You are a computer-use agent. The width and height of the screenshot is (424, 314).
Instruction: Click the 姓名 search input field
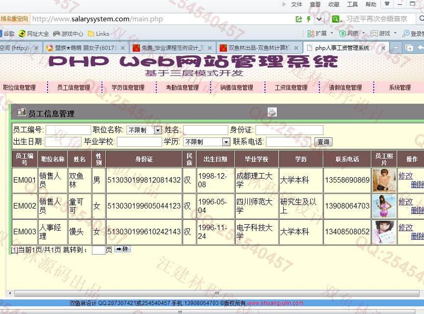206,130
